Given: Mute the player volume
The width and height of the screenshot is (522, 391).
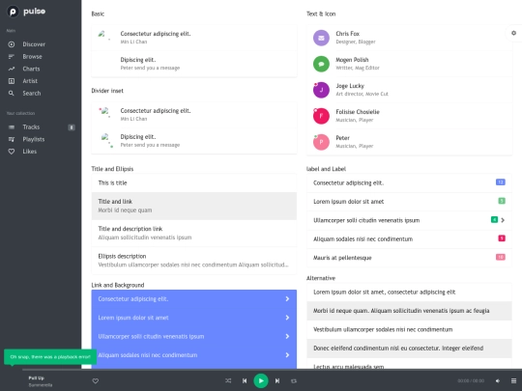Looking at the screenshot, I should click(x=498, y=381).
